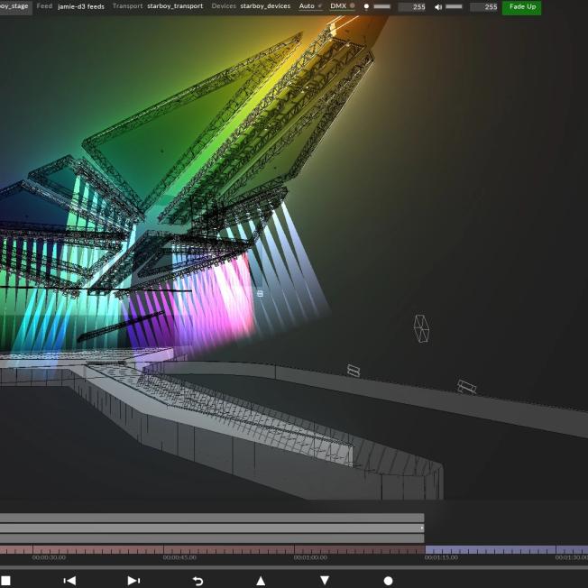This screenshot has height=588, width=588.
Task: Click the small marker icon beside the pink beams
Action: click(260, 293)
